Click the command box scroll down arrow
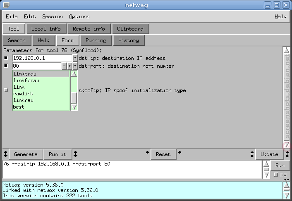The height and width of the screenshot is (201, 292). pyautogui.click(x=266, y=175)
